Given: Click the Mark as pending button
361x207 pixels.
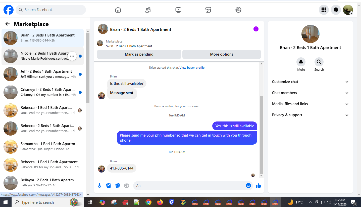Looking at the screenshot, I should (139, 54).
